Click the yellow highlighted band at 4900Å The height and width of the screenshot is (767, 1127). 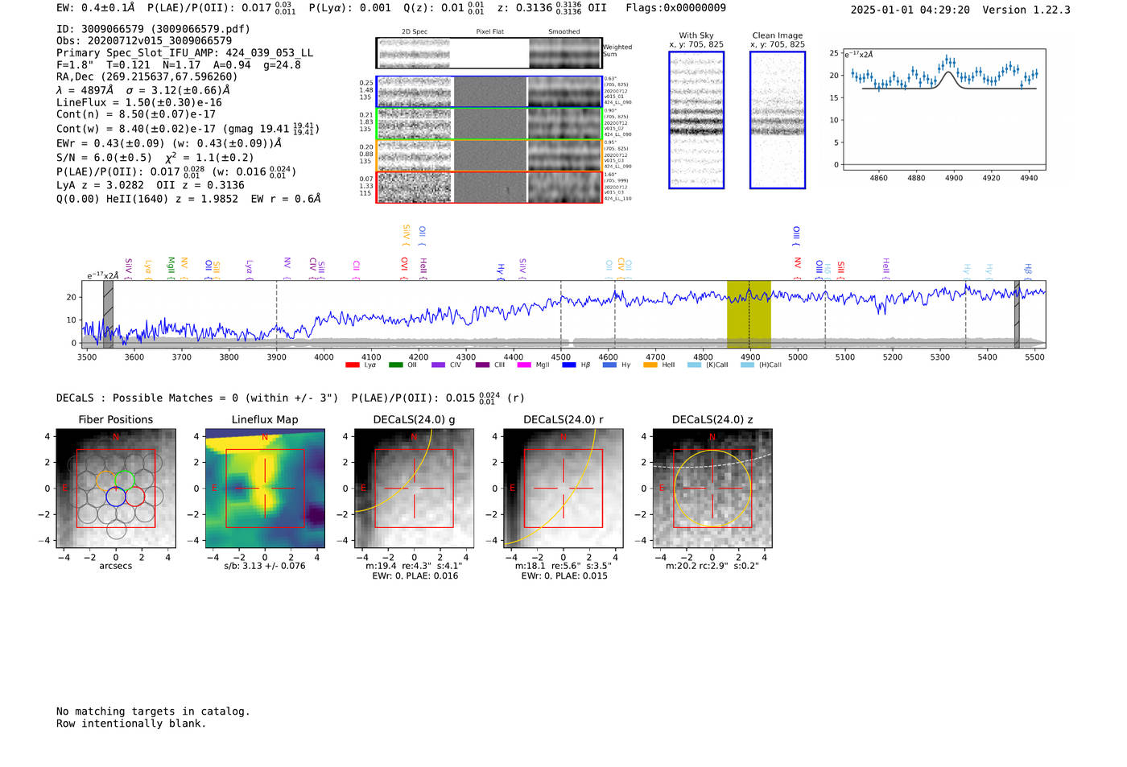coord(749,314)
